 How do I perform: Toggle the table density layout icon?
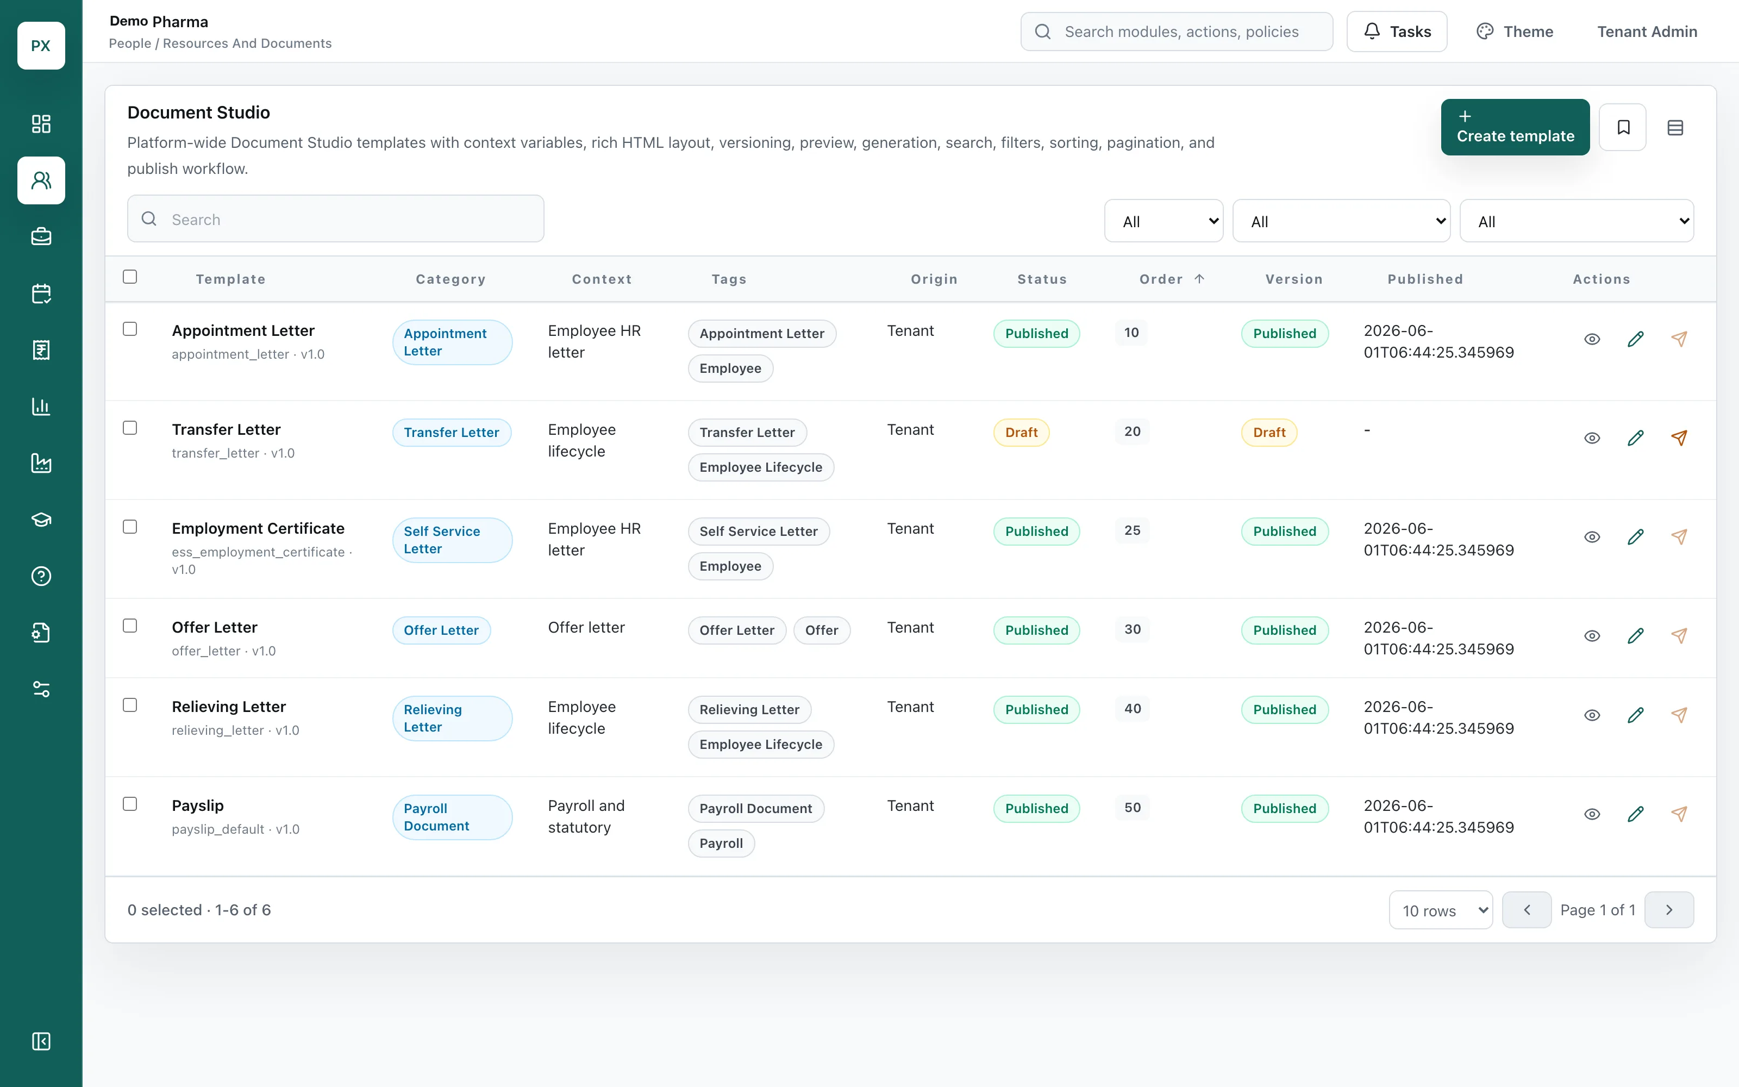[1675, 127]
